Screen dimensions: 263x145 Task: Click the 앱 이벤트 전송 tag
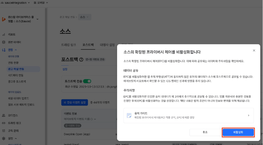pos(73,126)
